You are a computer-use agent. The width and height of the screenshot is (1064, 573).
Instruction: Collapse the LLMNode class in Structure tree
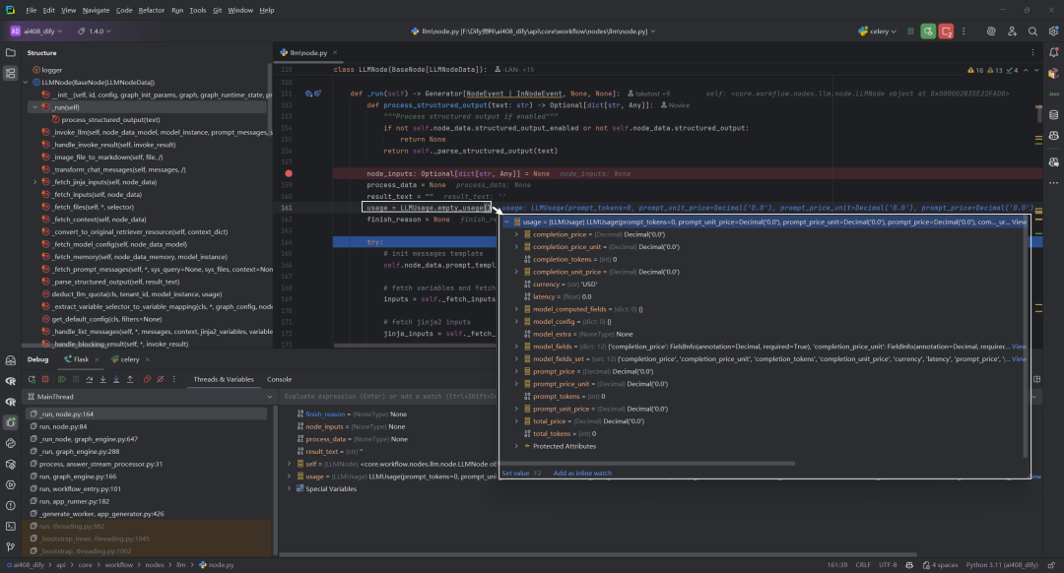(26, 82)
